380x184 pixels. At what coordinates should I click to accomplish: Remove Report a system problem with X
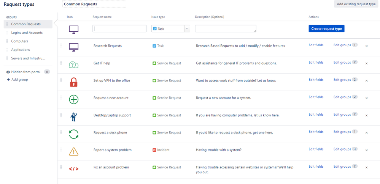[x=366, y=150]
